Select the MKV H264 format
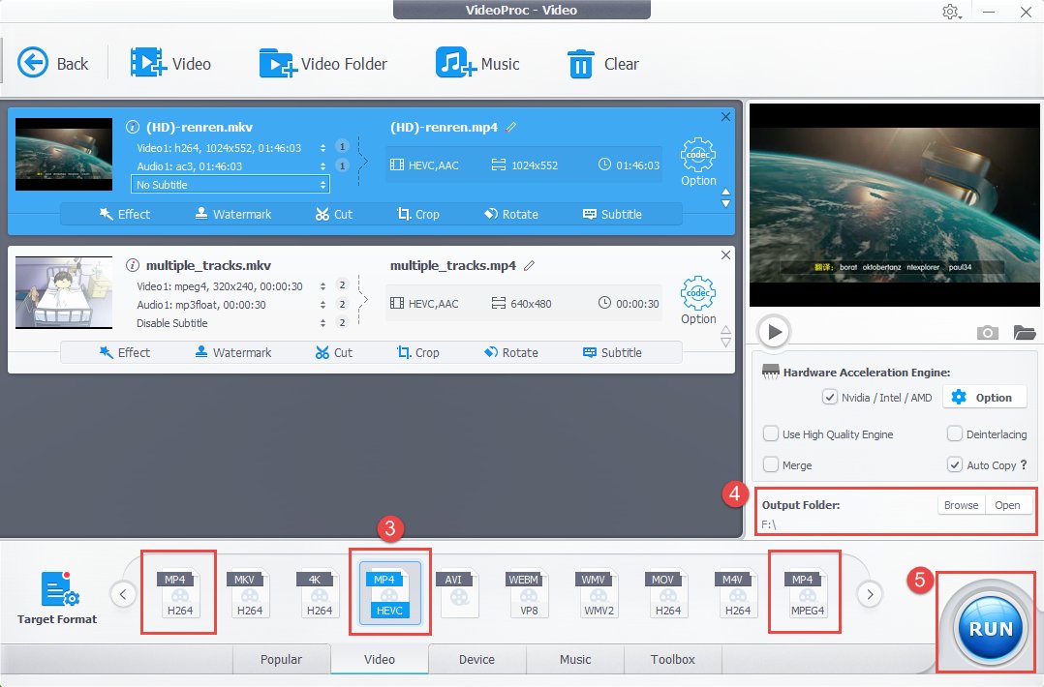 coord(248,593)
